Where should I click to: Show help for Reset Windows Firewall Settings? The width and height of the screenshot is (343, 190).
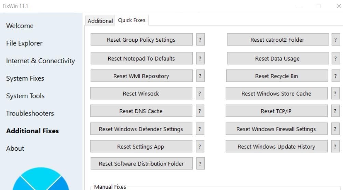(x=335, y=129)
